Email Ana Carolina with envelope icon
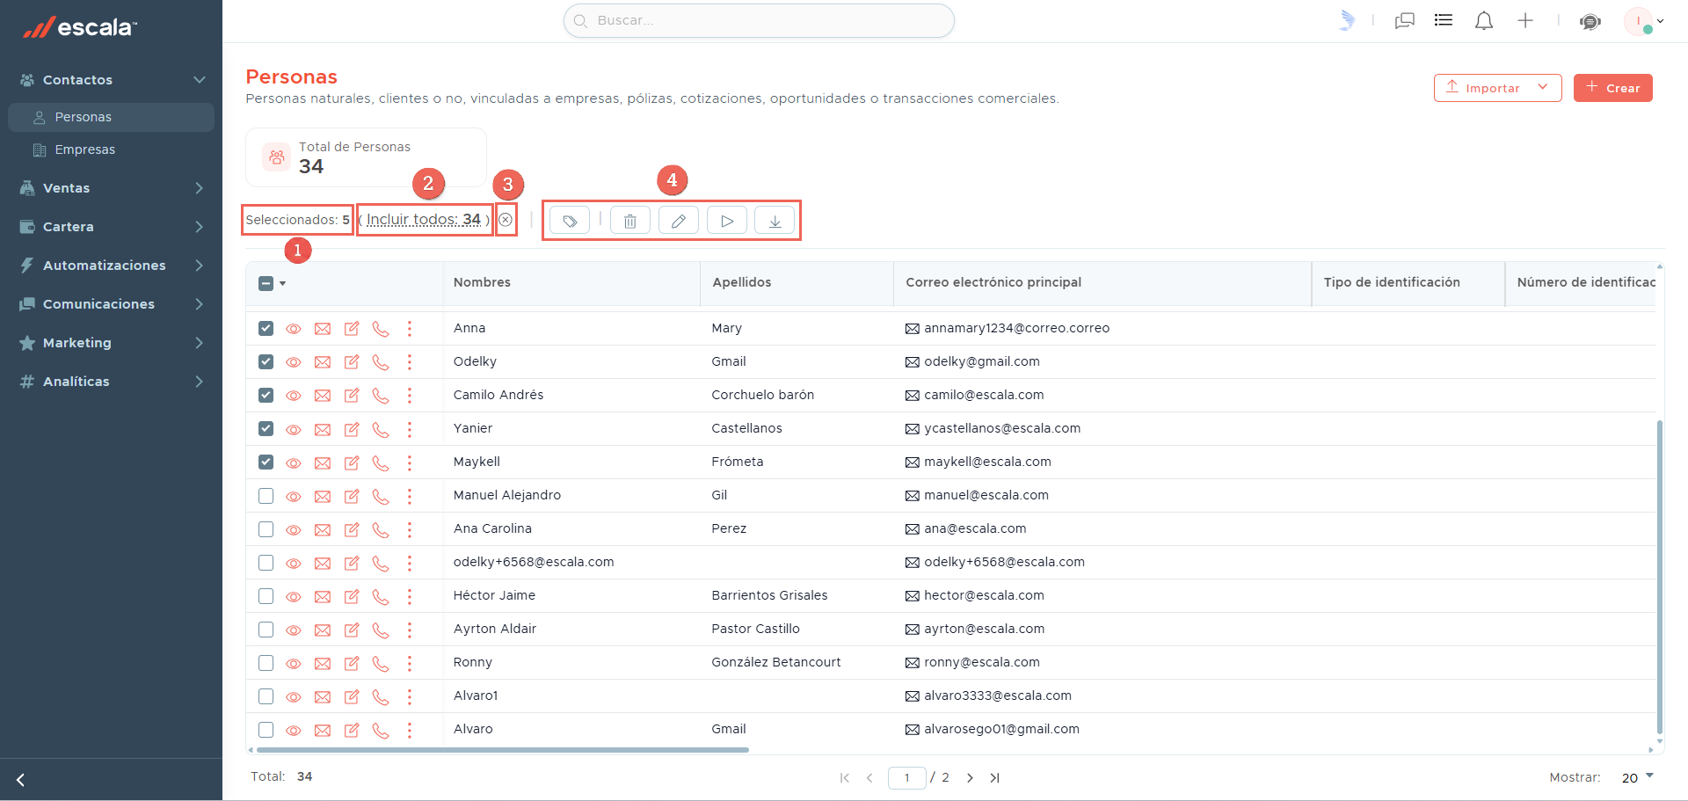 tap(323, 529)
